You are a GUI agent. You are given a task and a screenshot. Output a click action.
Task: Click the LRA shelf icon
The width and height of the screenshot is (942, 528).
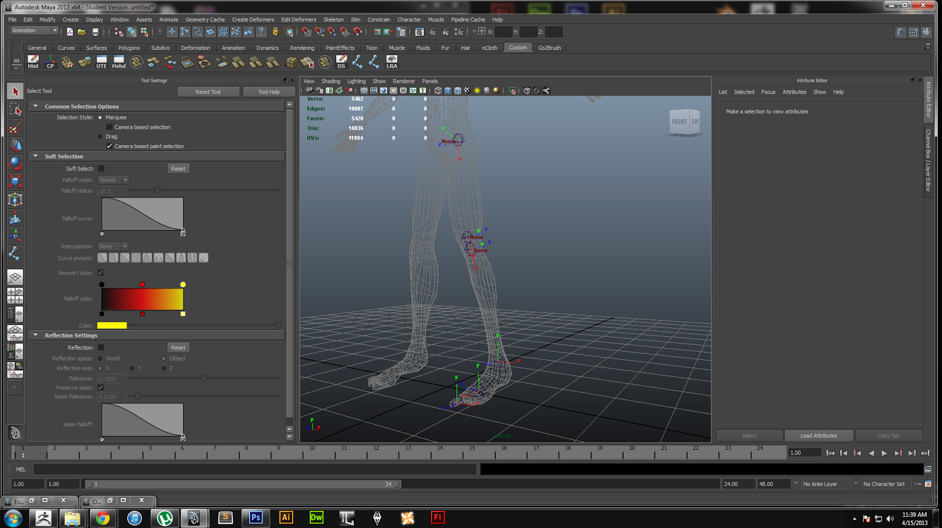pos(392,62)
